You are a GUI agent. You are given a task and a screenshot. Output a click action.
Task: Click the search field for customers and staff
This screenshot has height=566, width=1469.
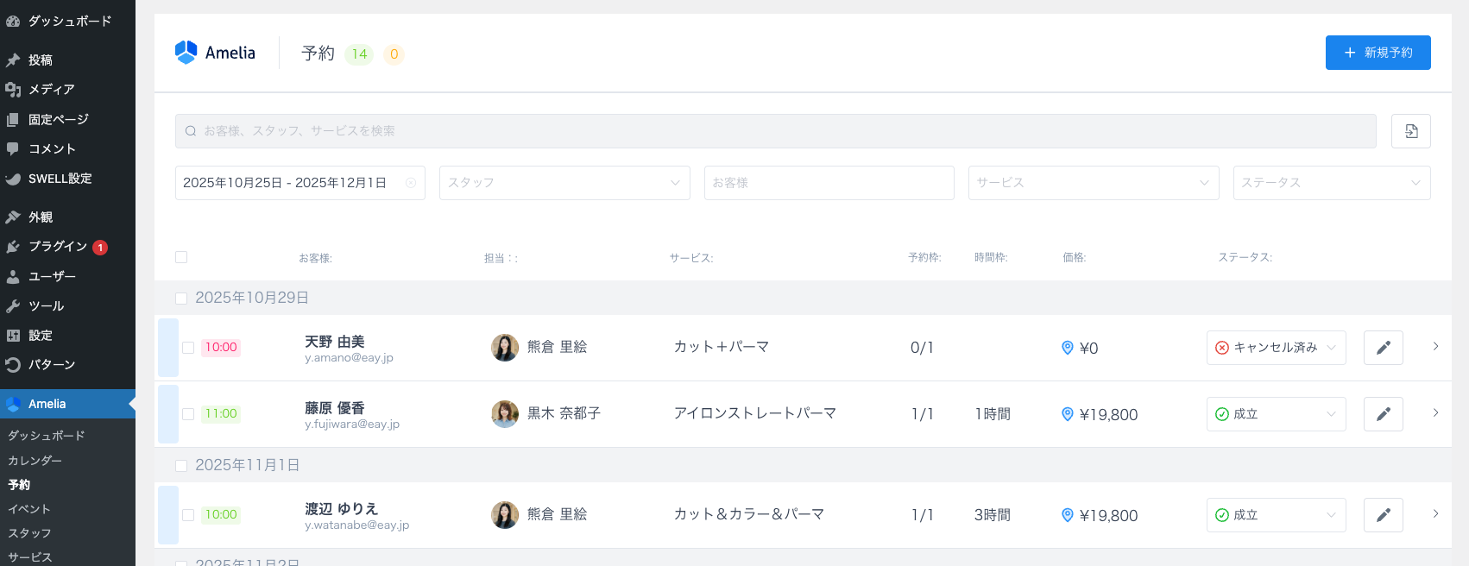click(775, 131)
